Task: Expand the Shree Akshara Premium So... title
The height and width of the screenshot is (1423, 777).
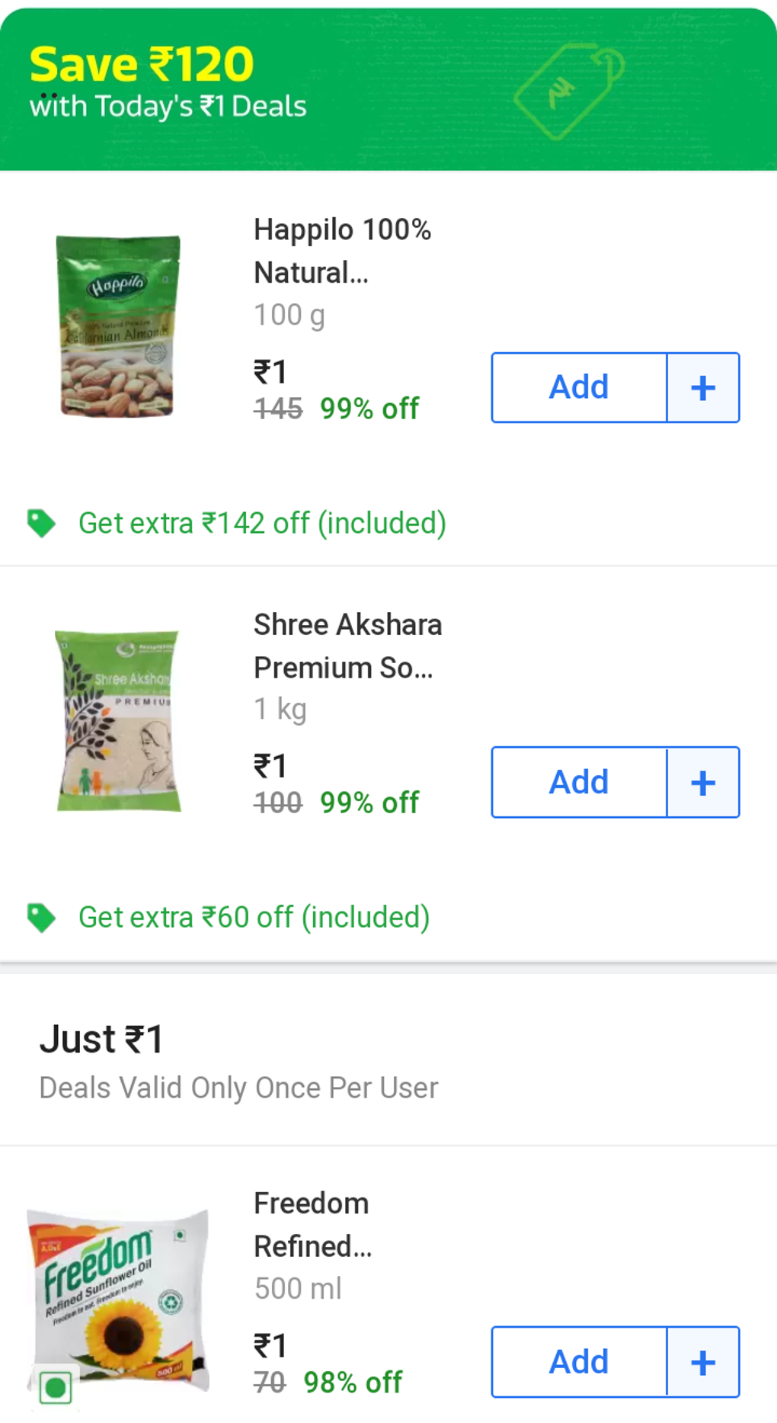Action: coord(347,646)
